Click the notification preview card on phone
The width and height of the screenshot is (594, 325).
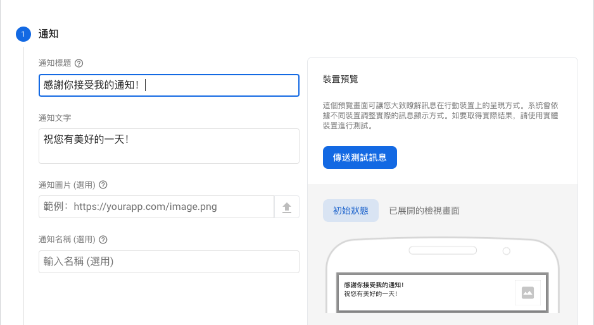coord(443,293)
